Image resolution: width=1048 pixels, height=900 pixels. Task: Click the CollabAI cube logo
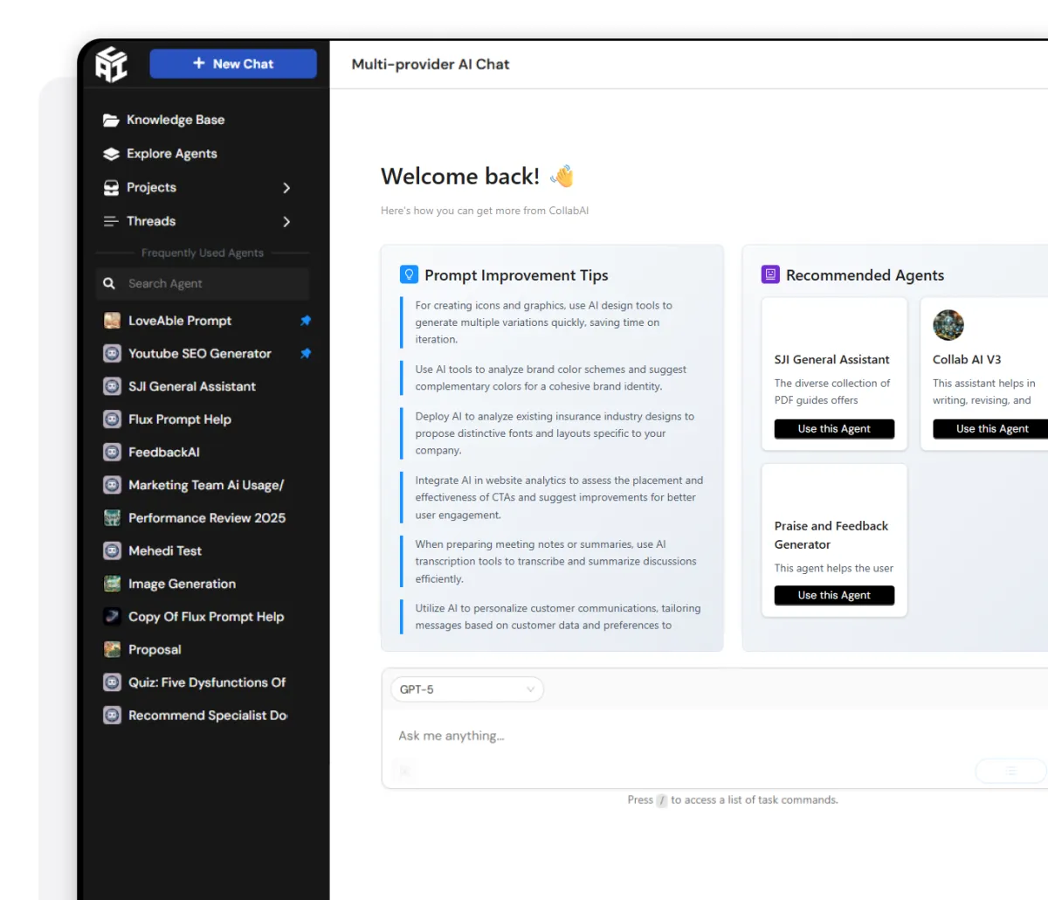pyautogui.click(x=112, y=64)
